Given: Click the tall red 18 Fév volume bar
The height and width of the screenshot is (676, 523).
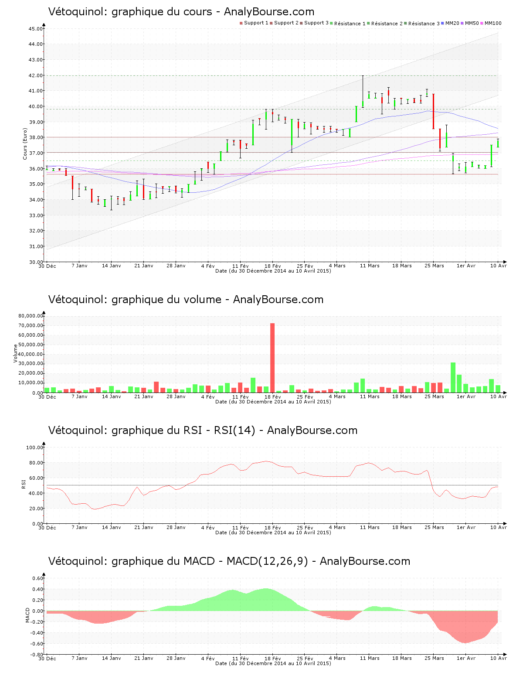Looking at the screenshot, I should click(272, 358).
